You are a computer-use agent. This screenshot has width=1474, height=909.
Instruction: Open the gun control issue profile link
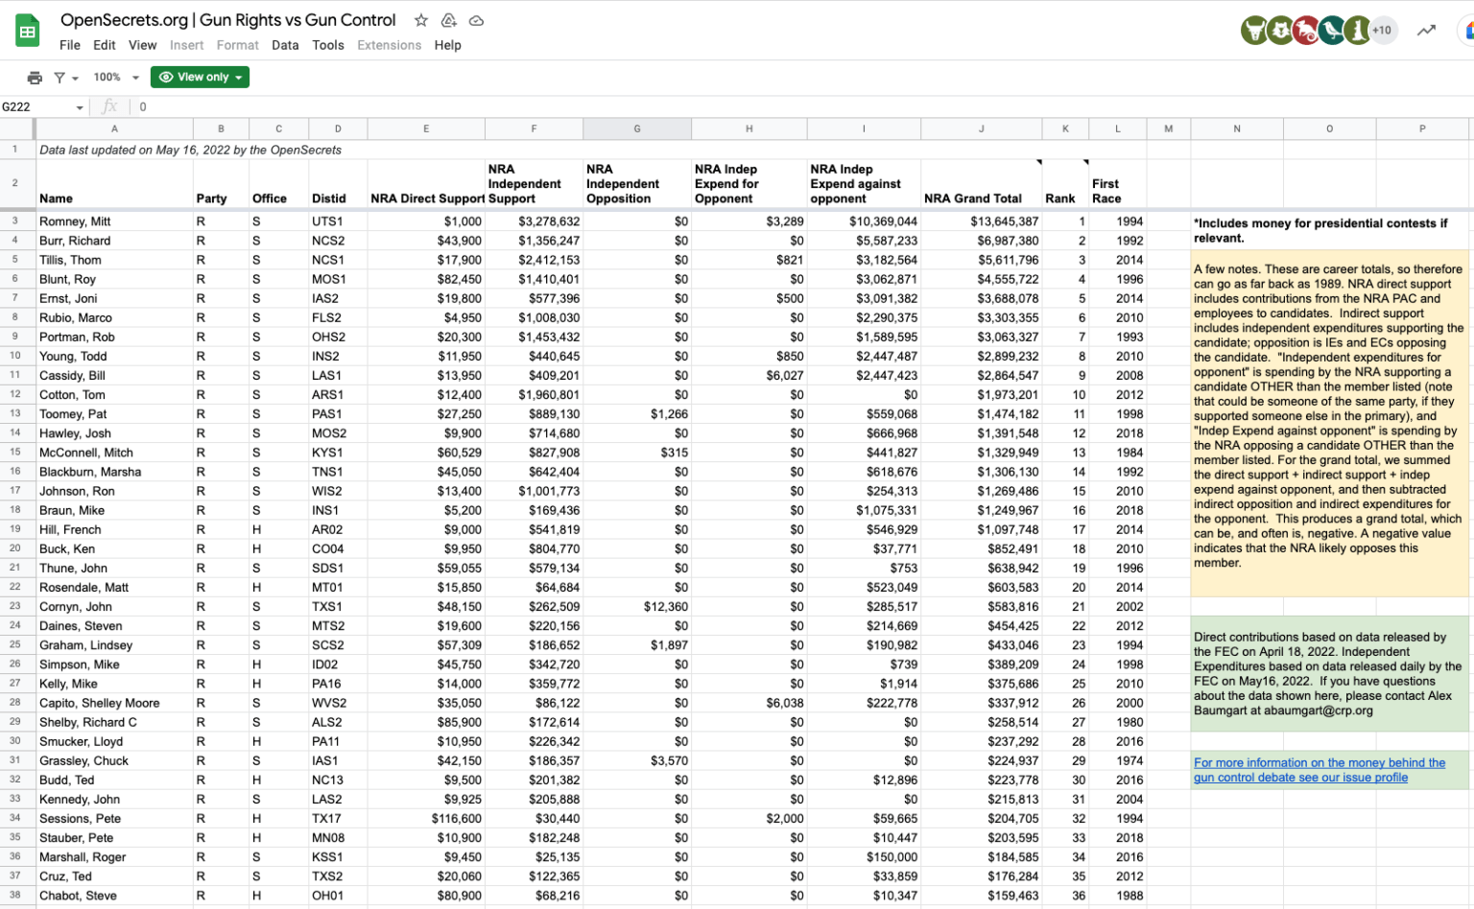tap(1319, 770)
